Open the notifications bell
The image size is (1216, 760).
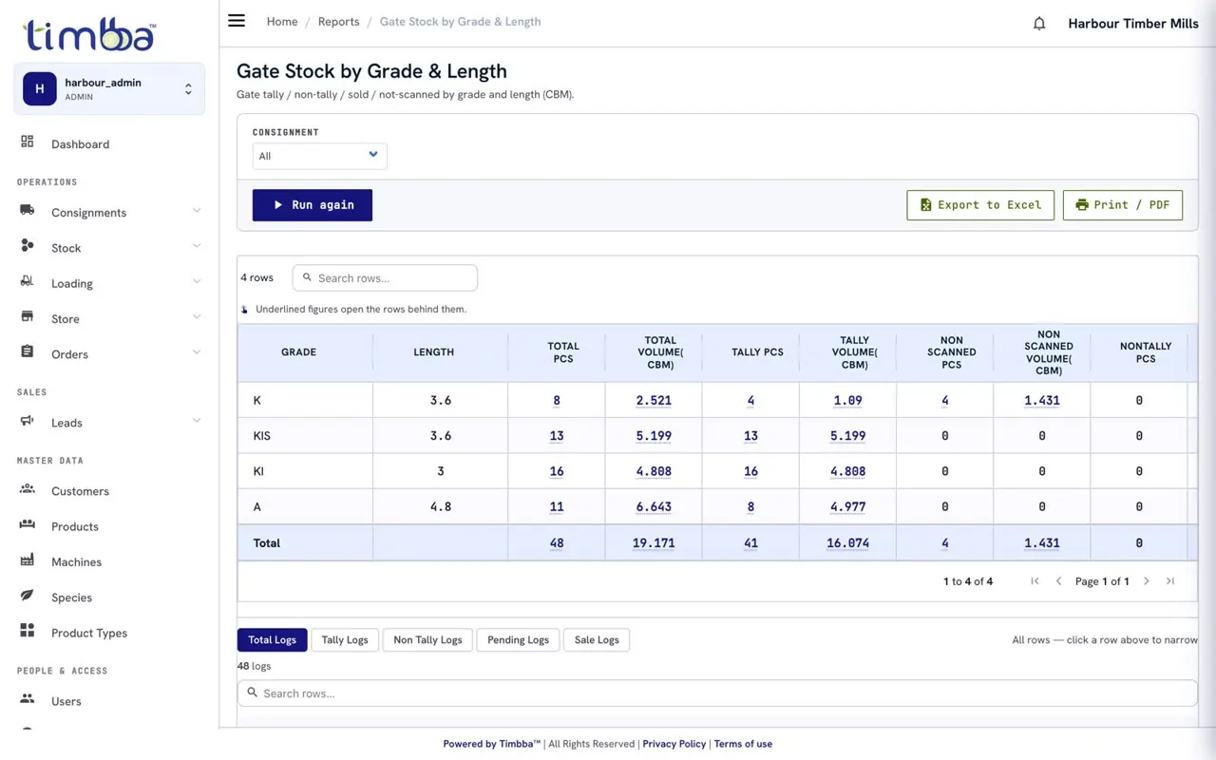click(1039, 24)
